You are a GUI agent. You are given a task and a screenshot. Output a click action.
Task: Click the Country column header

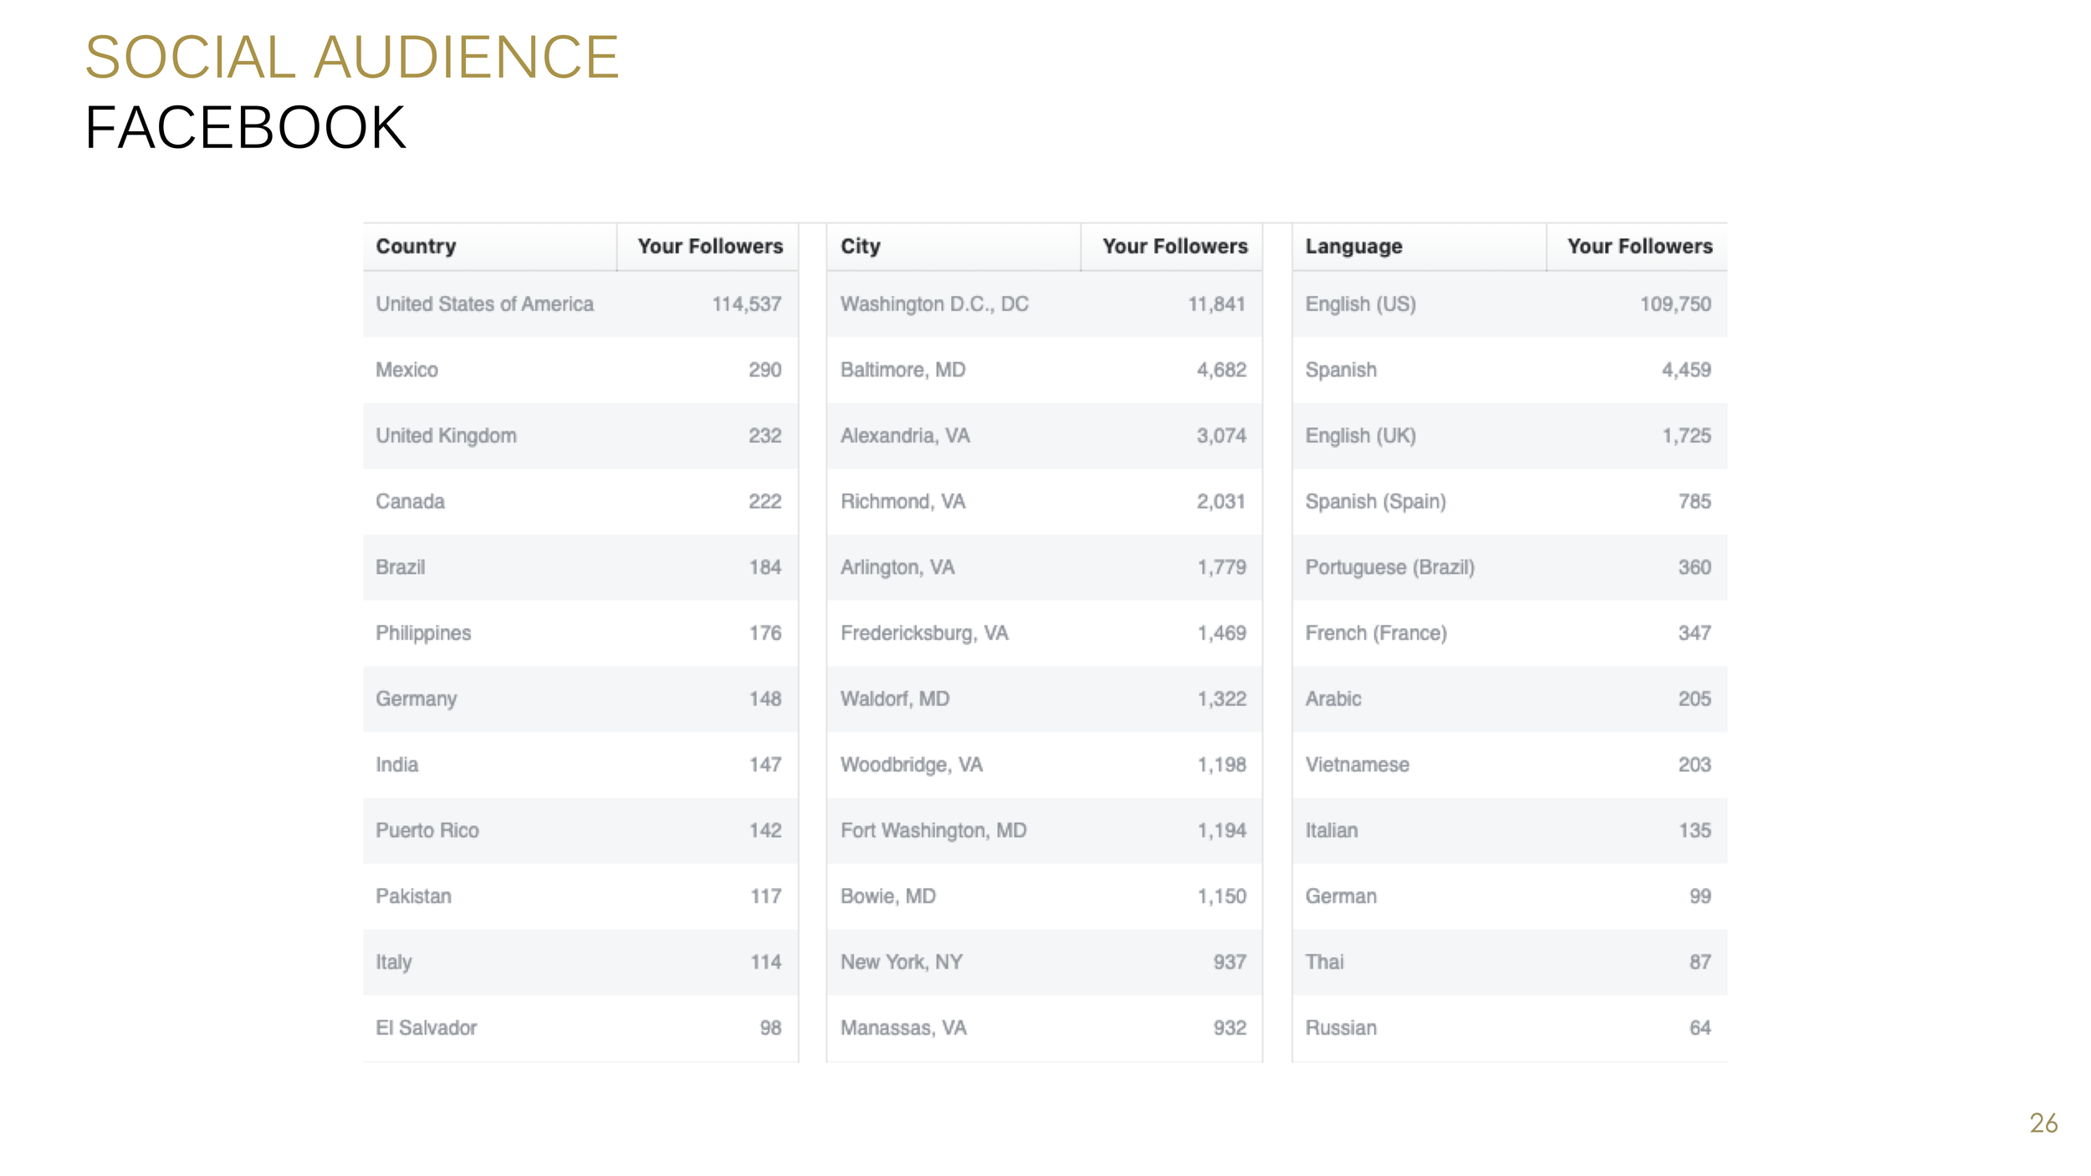416,246
